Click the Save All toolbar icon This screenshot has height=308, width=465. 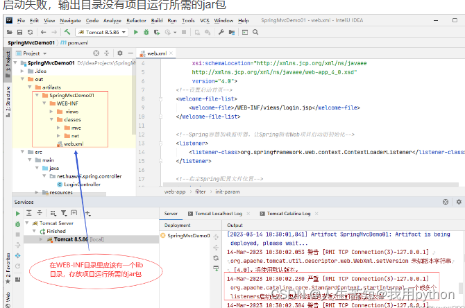pos(20,32)
